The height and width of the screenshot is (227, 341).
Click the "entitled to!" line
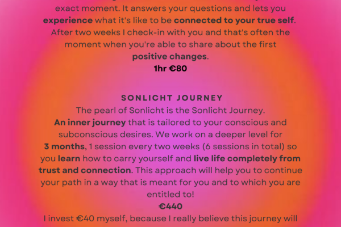click(170, 194)
